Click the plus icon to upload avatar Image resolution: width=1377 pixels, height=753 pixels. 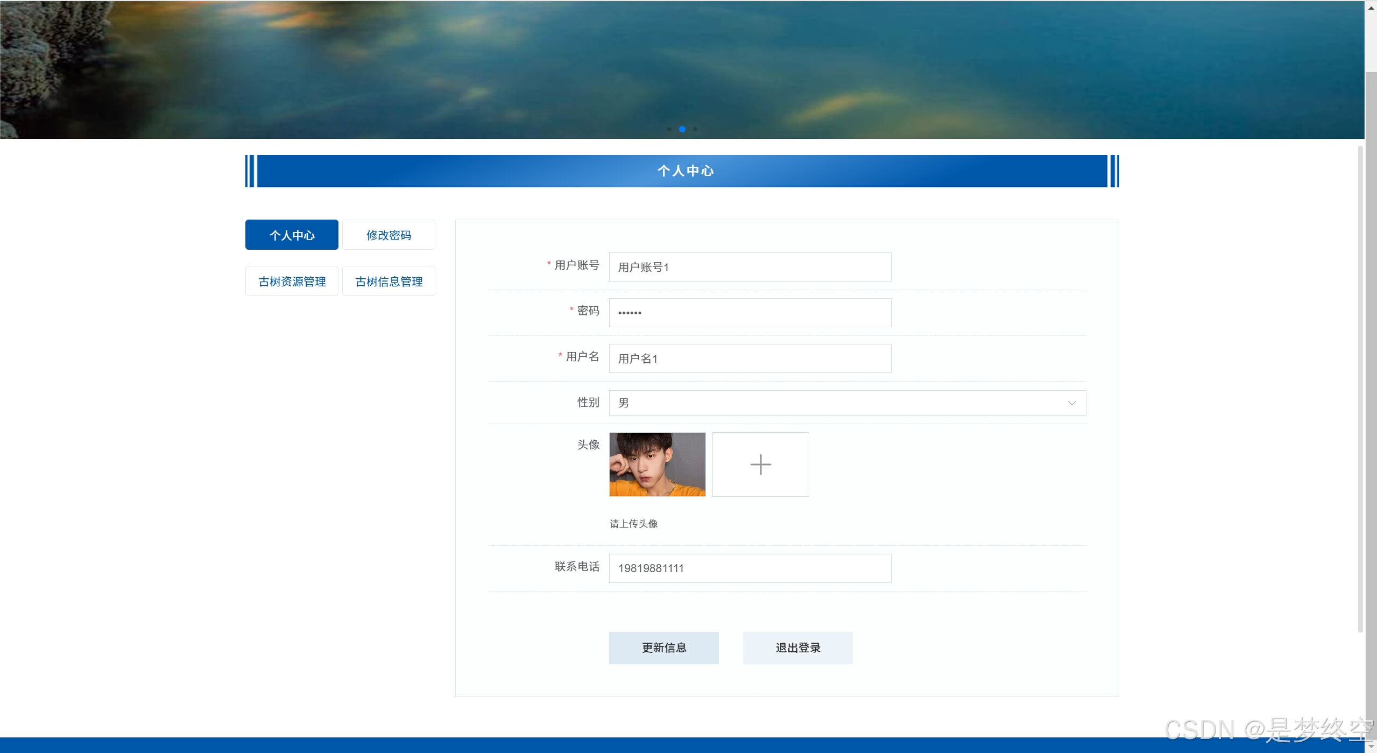760,465
